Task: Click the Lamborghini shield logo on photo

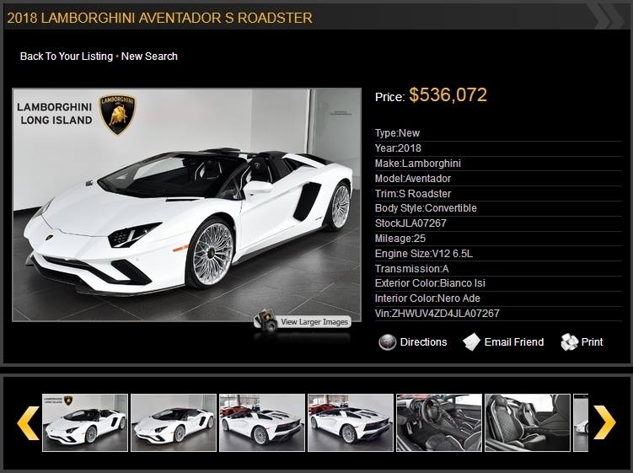Action: 117,115
